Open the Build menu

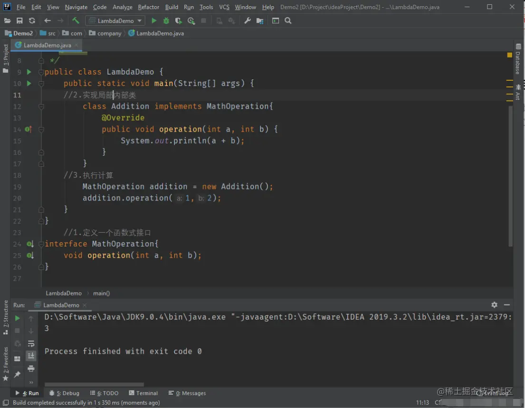(172, 7)
